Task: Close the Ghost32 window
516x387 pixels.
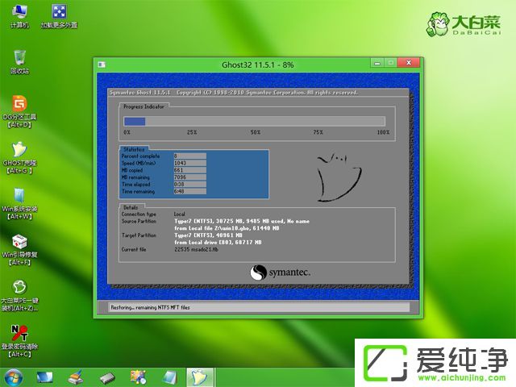Action: click(x=408, y=62)
